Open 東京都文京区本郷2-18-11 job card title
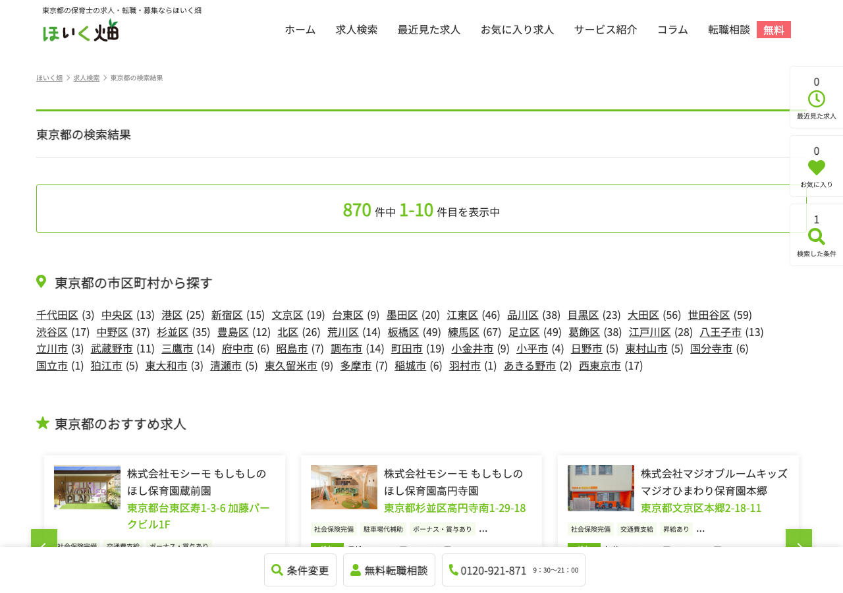Viewport: 843px width, 593px height. [x=701, y=508]
